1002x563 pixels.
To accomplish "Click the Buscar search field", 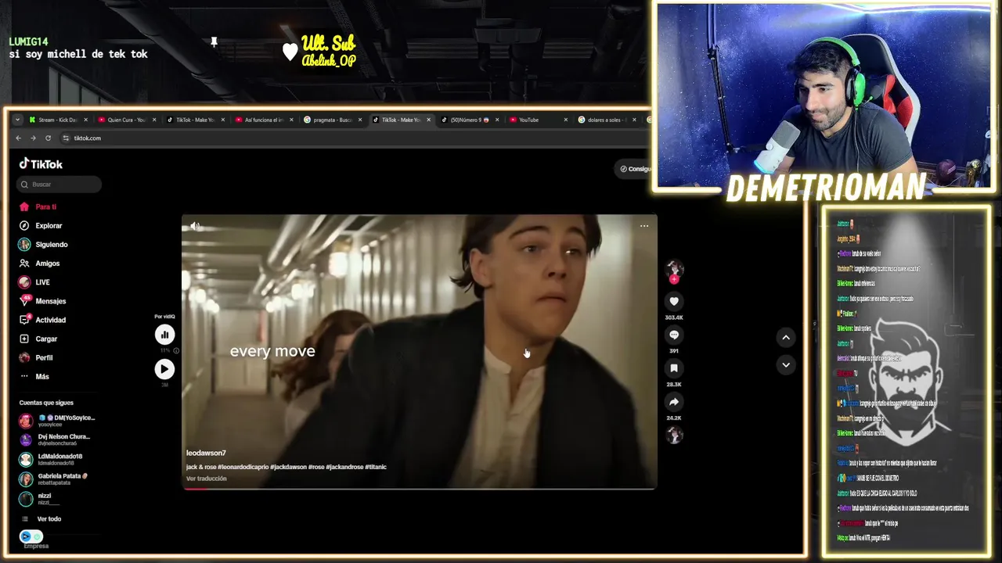I will (x=59, y=185).
